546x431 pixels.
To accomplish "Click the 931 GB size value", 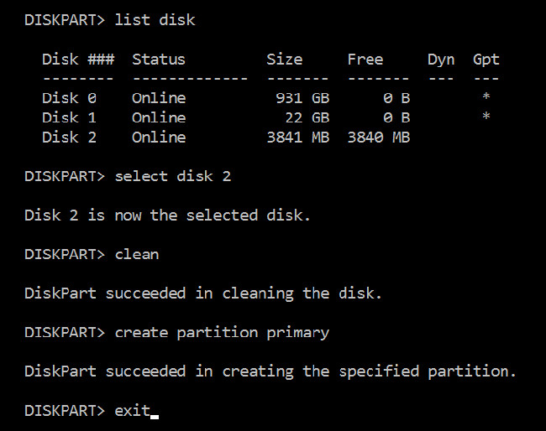I will pos(302,98).
